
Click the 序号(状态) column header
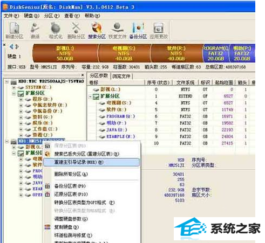[159, 82]
